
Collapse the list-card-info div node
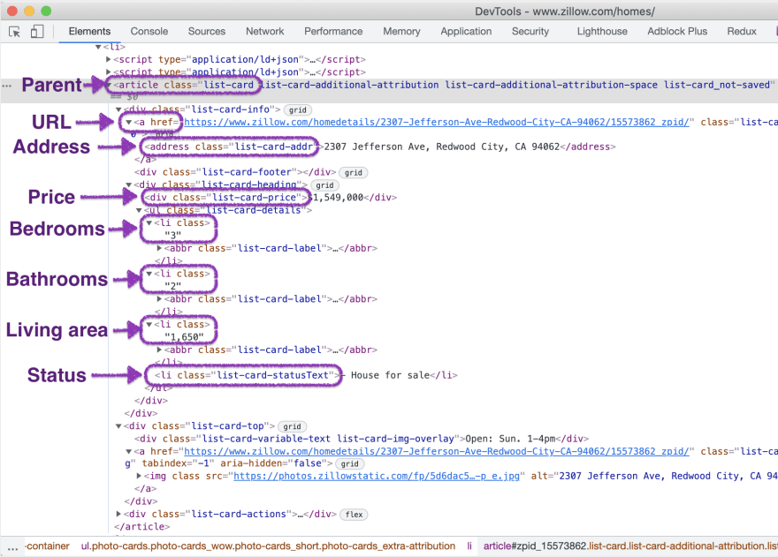(118, 109)
